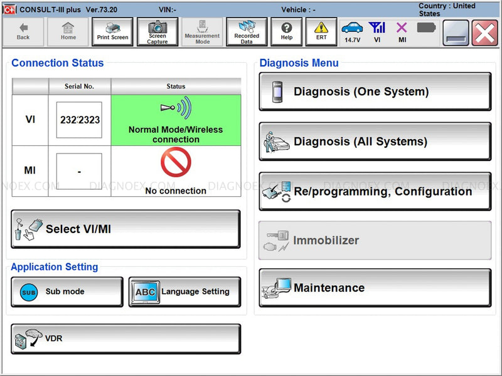Click the Select VI/MI button
The height and width of the screenshot is (376, 502).
pyautogui.click(x=125, y=229)
